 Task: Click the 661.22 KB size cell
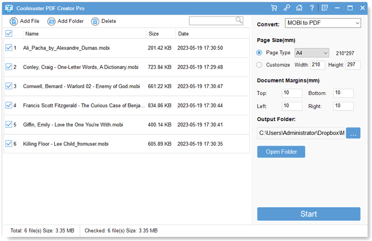[159, 86]
